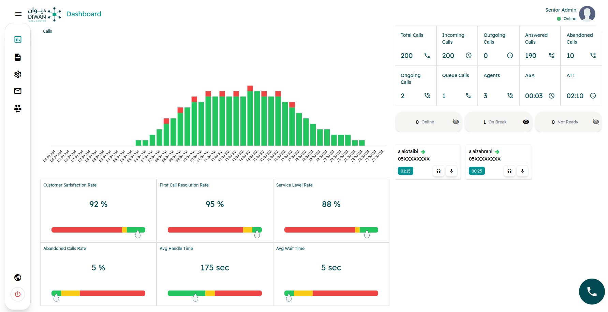Click the 88 % service level value
This screenshot has width=608, height=312.
coord(331,204)
